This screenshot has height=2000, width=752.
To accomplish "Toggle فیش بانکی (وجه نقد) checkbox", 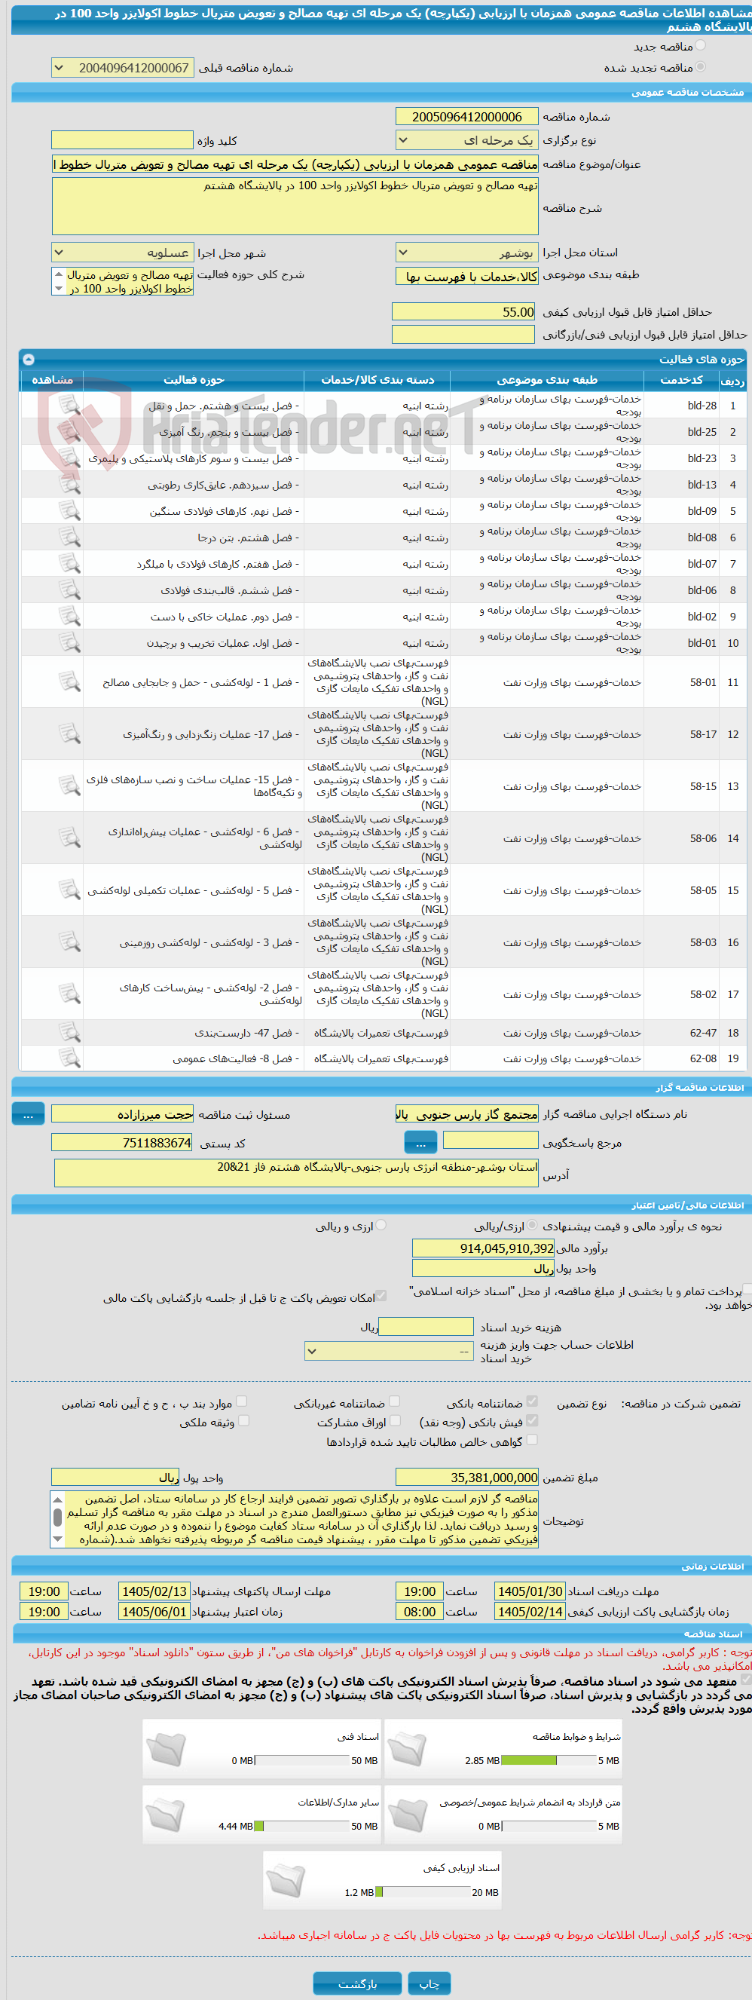I will 533,1421.
